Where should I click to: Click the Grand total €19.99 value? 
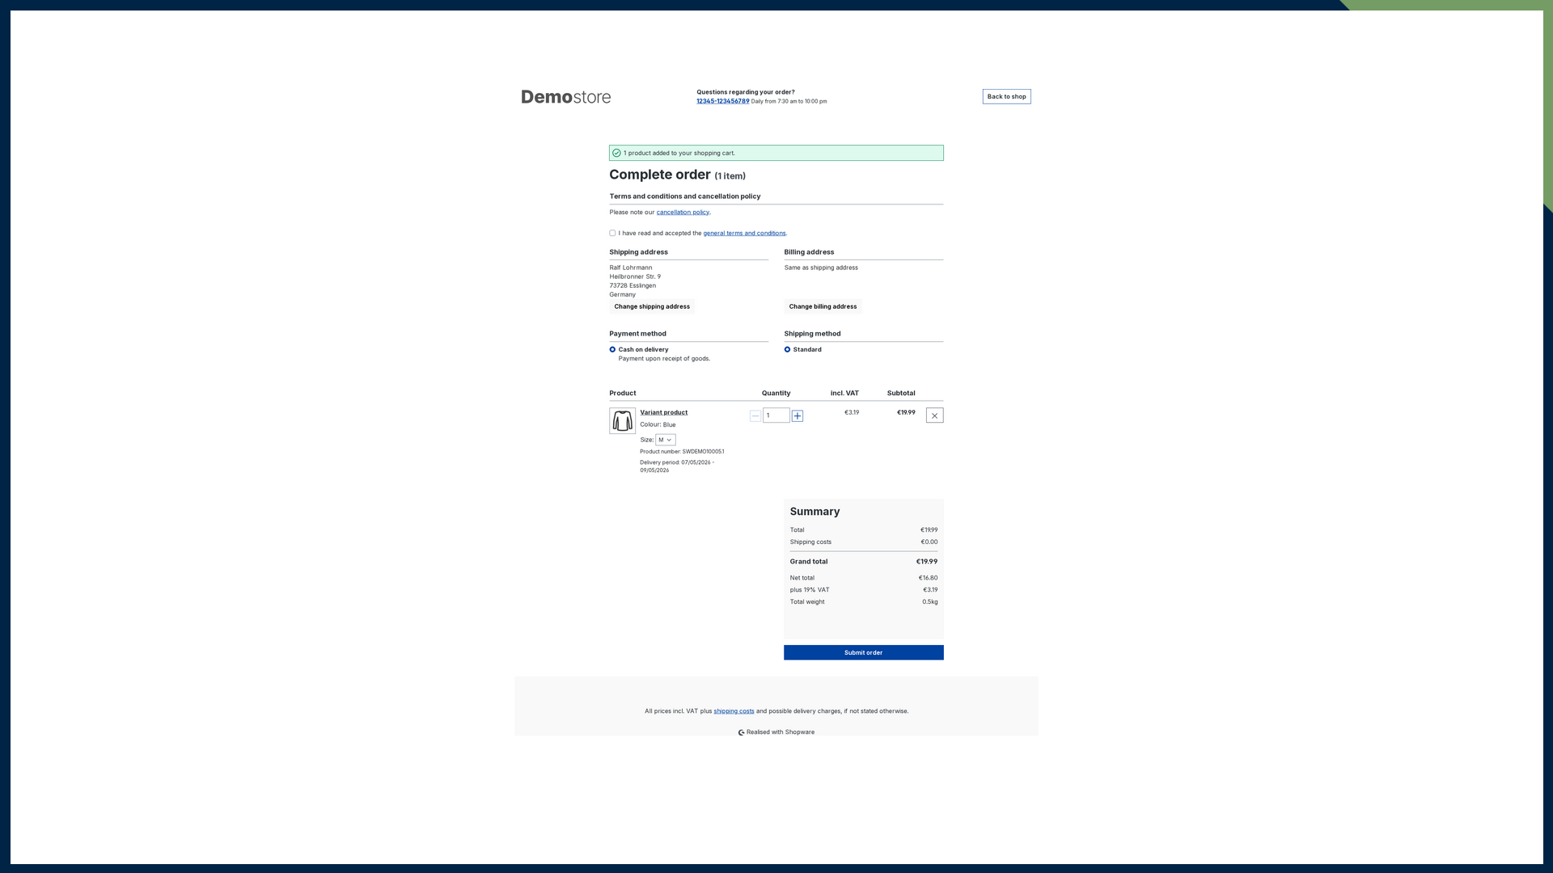926,562
